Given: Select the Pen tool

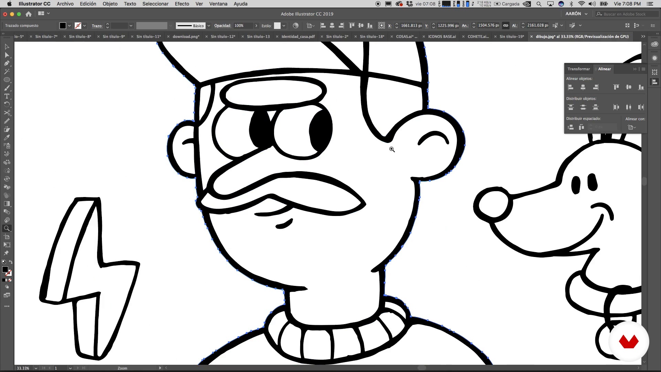Looking at the screenshot, I should click(7, 63).
